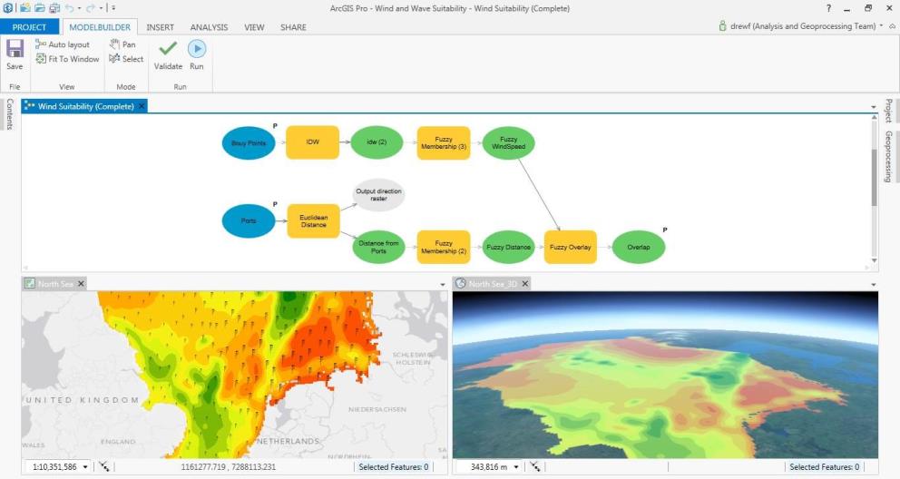This screenshot has height=479, width=900.
Task: Click the scene Selected Features: 0 status
Action: pyautogui.click(x=824, y=467)
